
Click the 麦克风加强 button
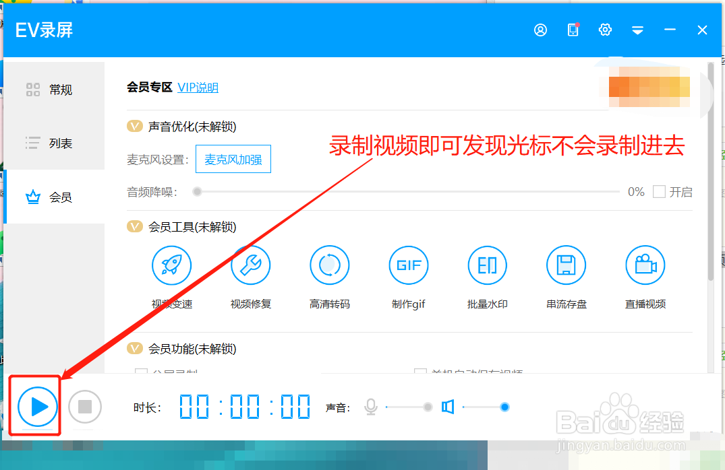tap(233, 158)
